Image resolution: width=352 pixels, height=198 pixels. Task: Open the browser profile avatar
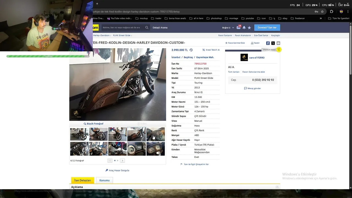click(341, 12)
